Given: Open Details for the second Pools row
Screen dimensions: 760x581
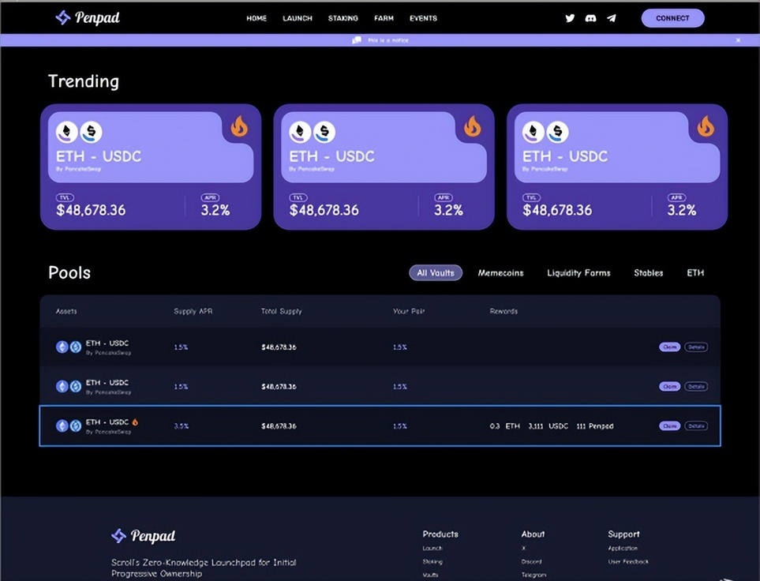Looking at the screenshot, I should click(x=696, y=387).
